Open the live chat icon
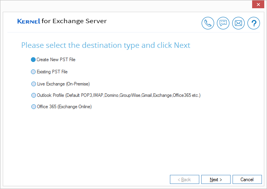 click(x=223, y=23)
